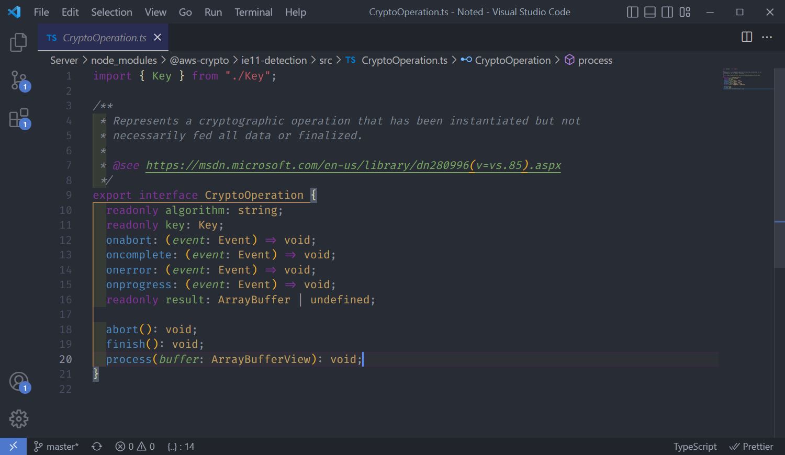785x455 pixels.
Task: Expand the Server breadcrumb
Action: click(64, 60)
